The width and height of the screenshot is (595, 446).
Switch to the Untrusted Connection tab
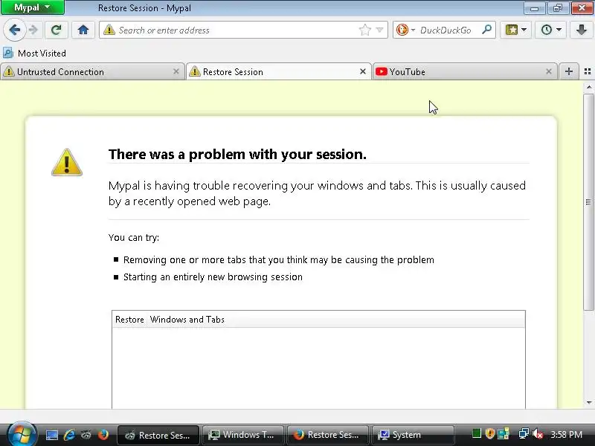[x=90, y=71]
